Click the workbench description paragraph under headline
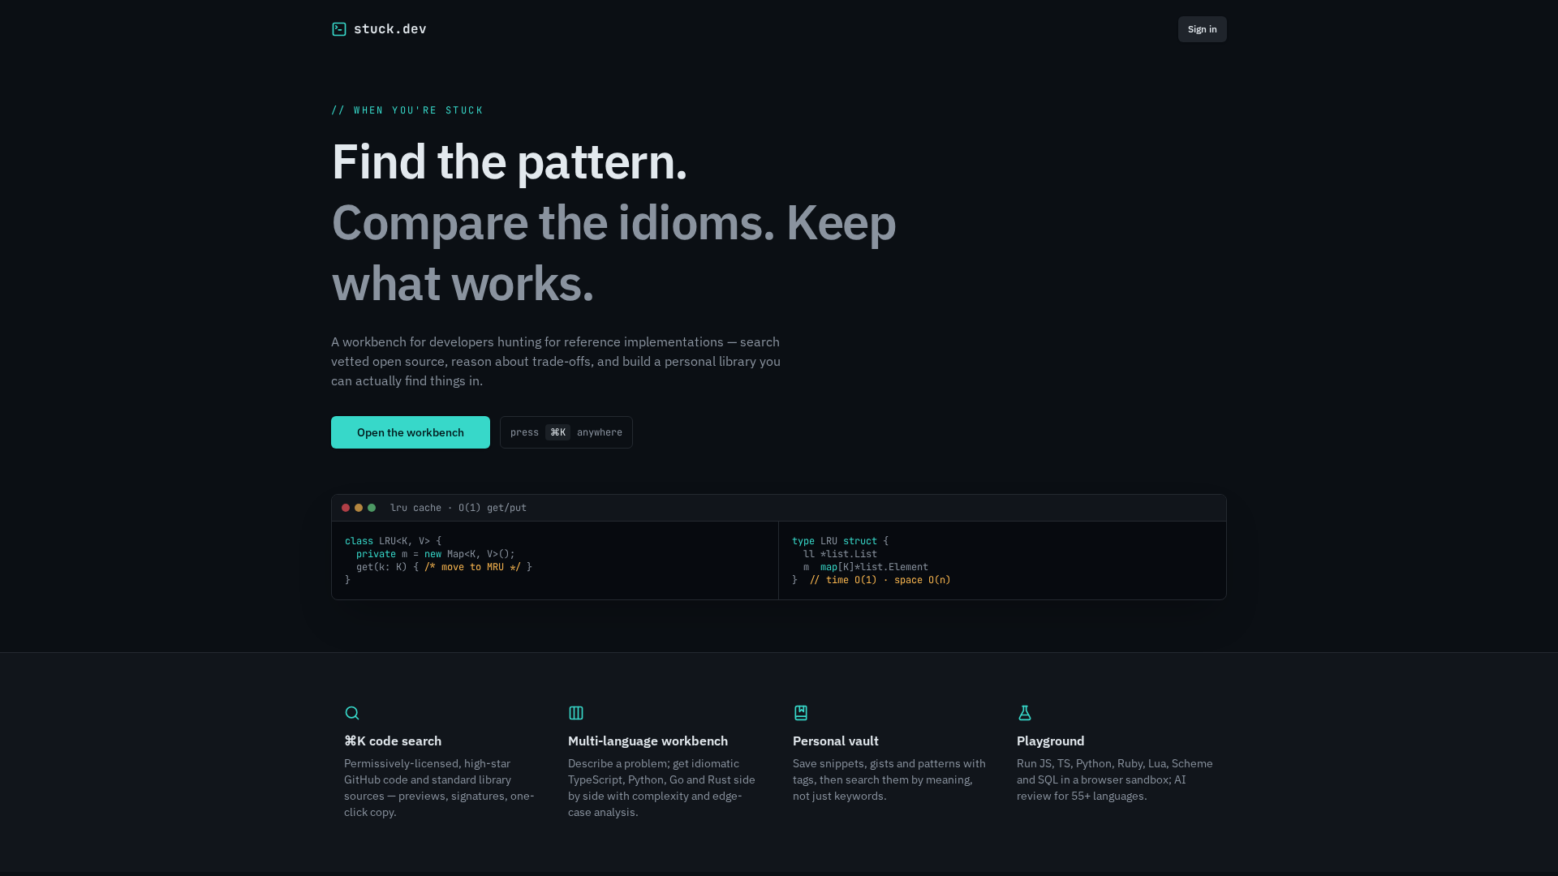 coord(557,361)
